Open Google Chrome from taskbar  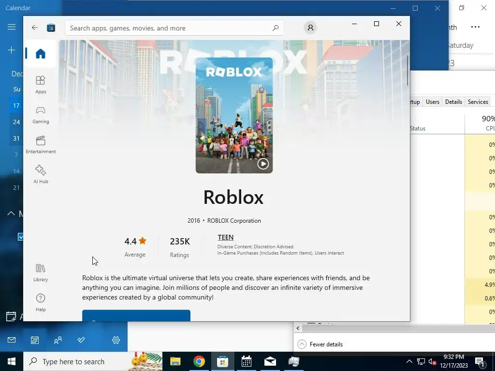[x=199, y=361]
